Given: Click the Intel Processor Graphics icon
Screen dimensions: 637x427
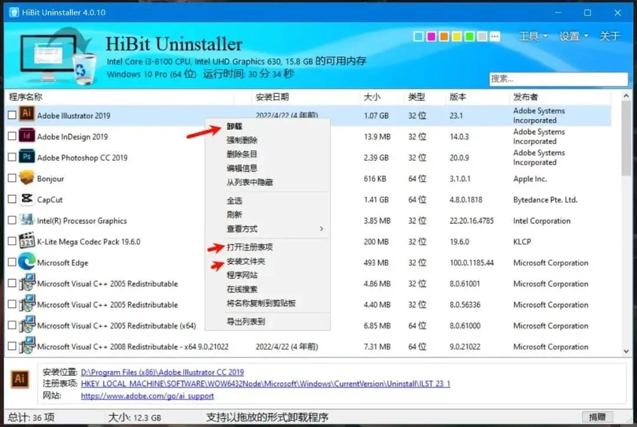Looking at the screenshot, I should [x=27, y=220].
